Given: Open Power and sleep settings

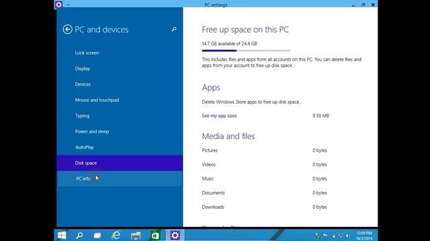Looking at the screenshot, I should coord(120,131).
